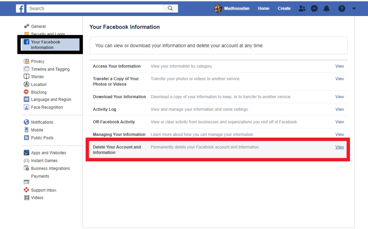Click the Instant Games controller icon
This screenshot has width=368, height=229.
(x=27, y=161)
